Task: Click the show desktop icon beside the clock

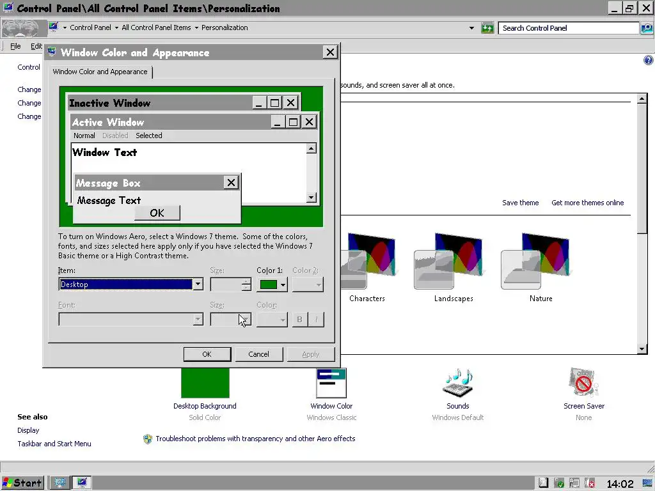Action: coord(648,483)
